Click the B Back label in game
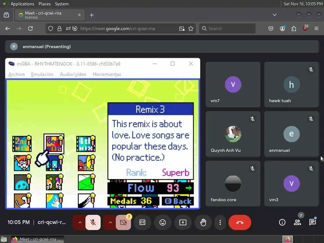 [178, 201]
